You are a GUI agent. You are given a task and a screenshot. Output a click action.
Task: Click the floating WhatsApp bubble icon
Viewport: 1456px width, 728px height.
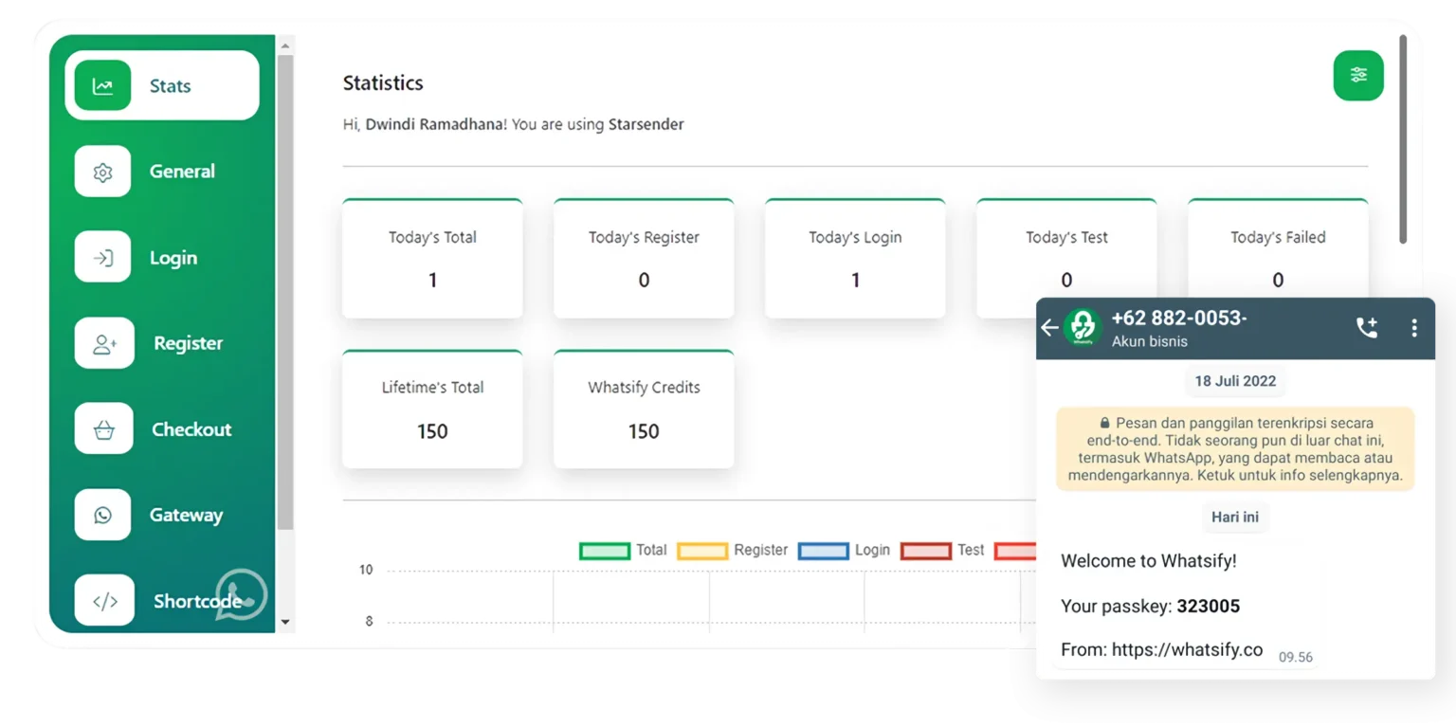tap(241, 594)
